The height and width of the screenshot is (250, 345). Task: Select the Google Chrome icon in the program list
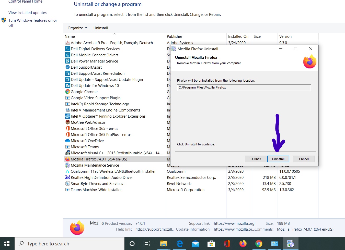coord(68,92)
